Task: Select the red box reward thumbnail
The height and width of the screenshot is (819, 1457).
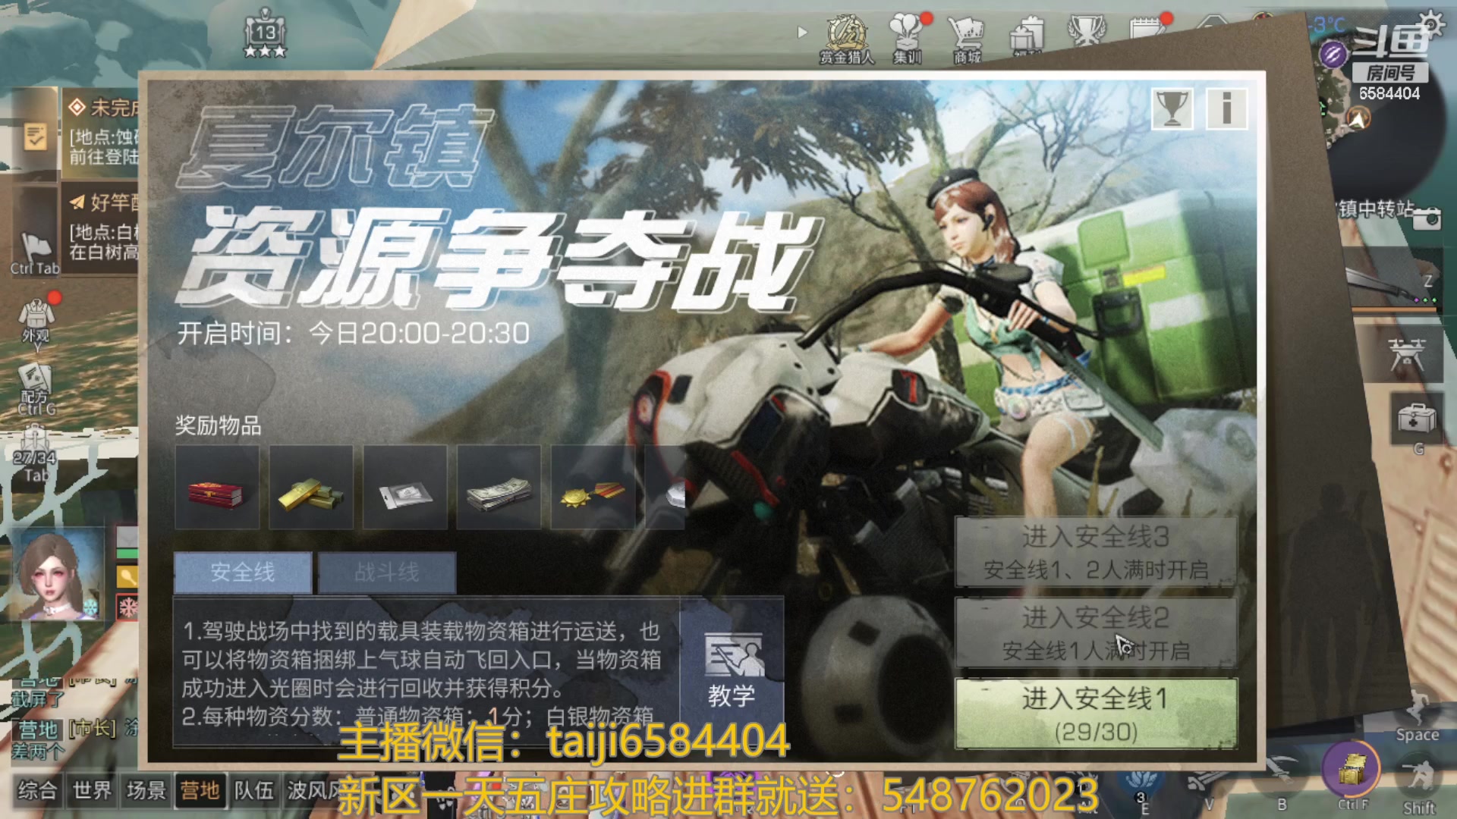Action: pos(217,488)
